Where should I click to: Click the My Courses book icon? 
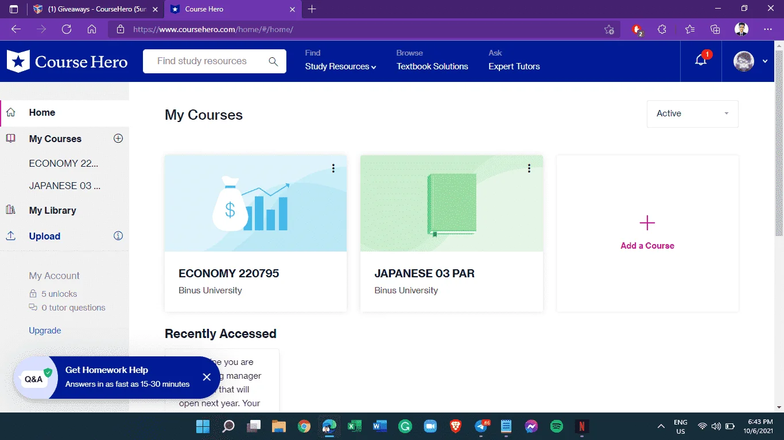(10, 139)
